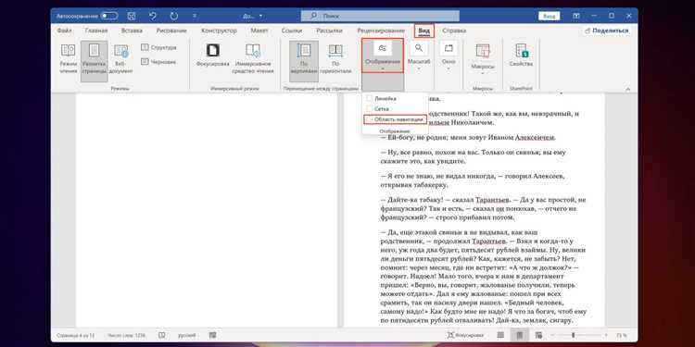Click the macro recording icon in status bar
The height and width of the screenshot is (347, 695).
[x=213, y=335]
